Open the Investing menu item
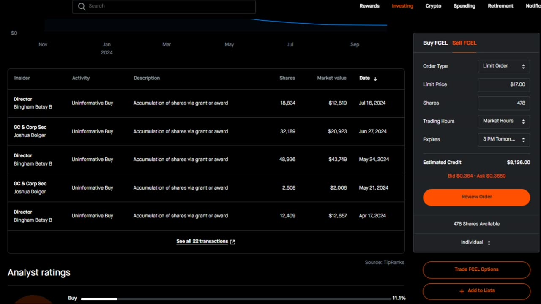 [x=402, y=6]
